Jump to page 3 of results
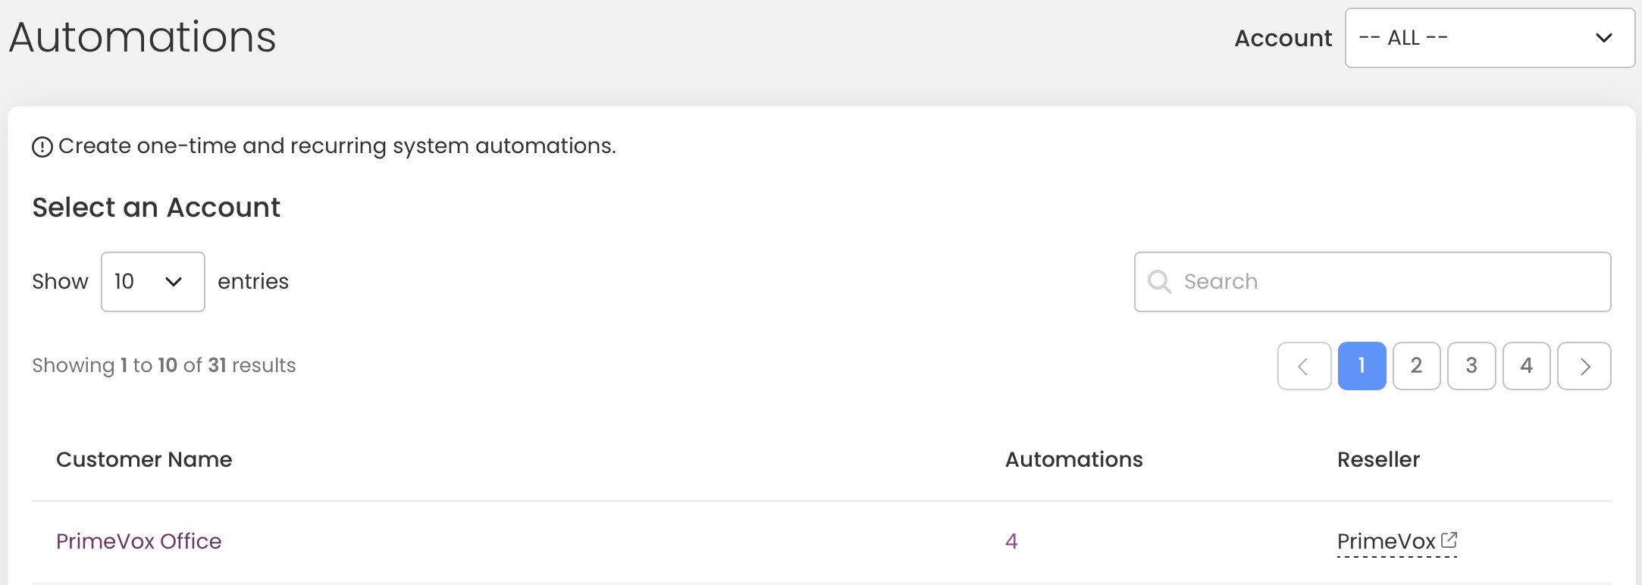This screenshot has width=1642, height=585. point(1471,366)
